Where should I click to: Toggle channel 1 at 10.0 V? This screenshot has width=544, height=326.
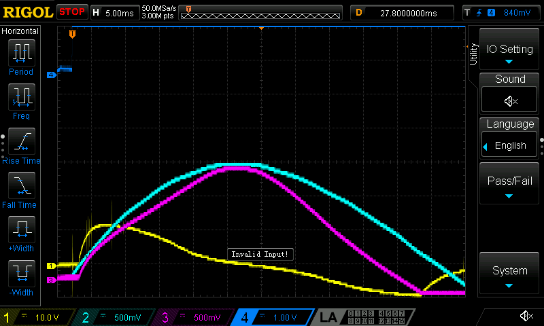[37, 317]
